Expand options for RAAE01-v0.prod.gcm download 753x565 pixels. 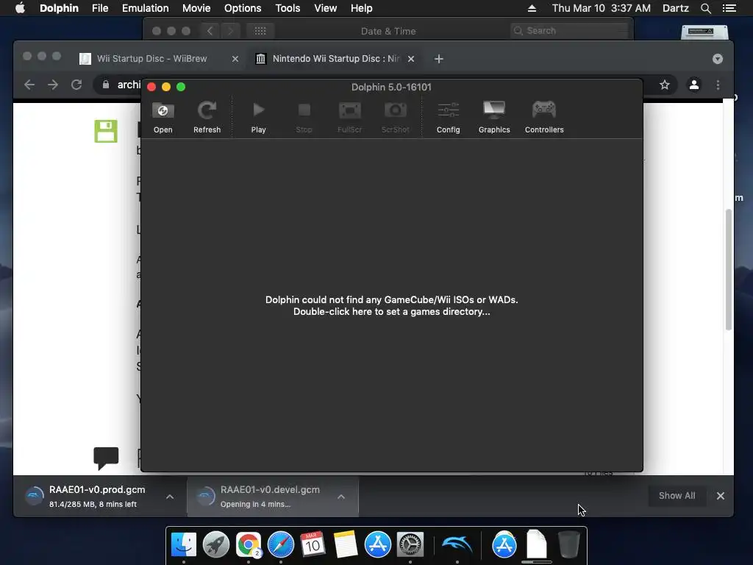(170, 497)
